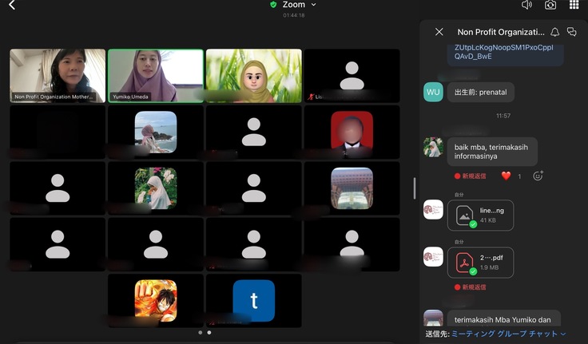Screen dimensions: 588x344
Task: Expand the Zoom meeting info dropdown arrow
Action: [x=313, y=5]
